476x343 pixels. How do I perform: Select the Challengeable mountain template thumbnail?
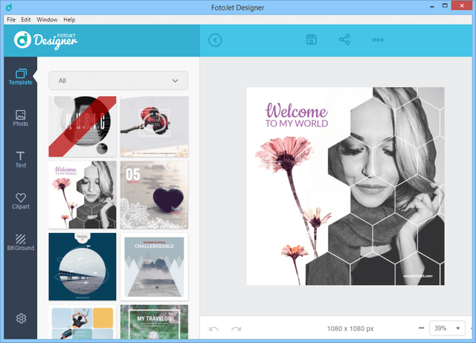pyautogui.click(x=154, y=266)
